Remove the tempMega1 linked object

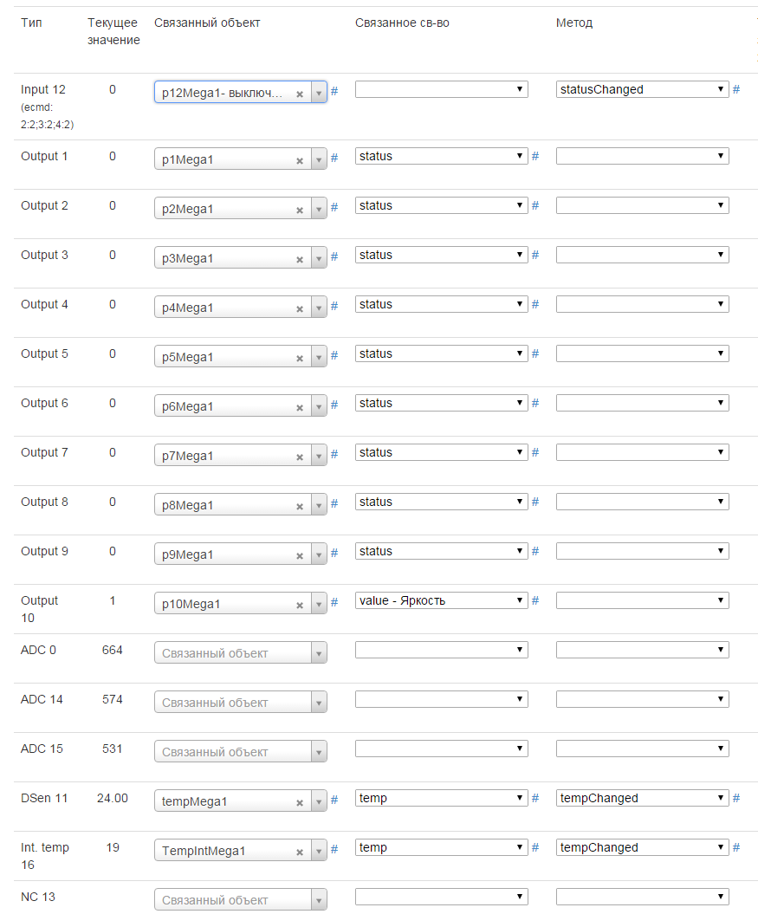(x=300, y=802)
